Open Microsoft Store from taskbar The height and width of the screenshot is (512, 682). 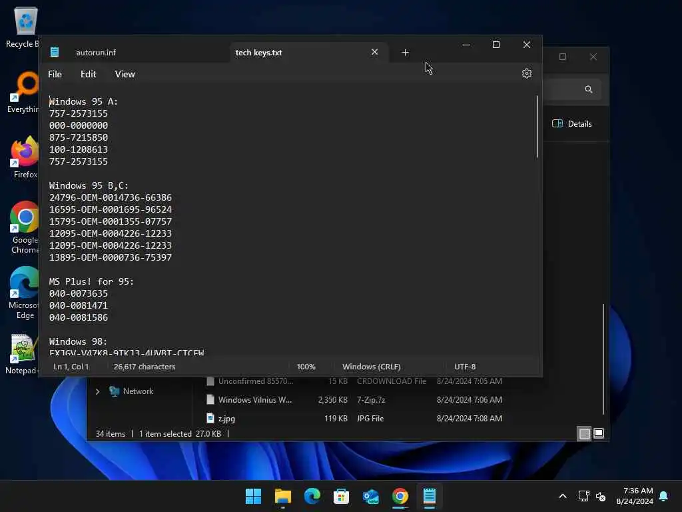tap(341, 496)
